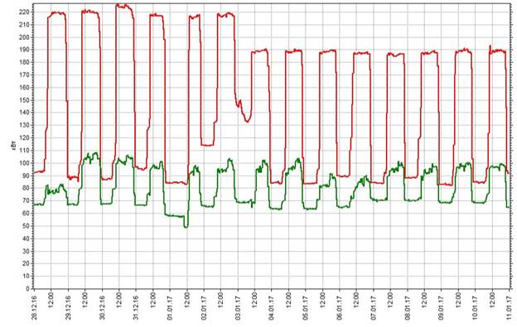Click the green line's lowest dip near 50
This screenshot has width=517, height=327.
pos(186,226)
